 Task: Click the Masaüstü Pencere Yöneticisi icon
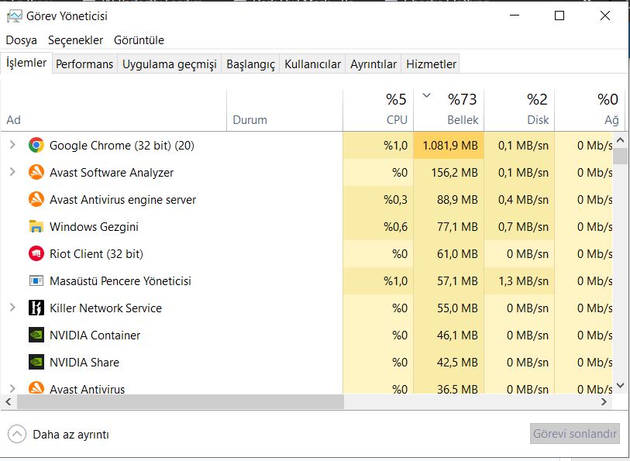(36, 280)
